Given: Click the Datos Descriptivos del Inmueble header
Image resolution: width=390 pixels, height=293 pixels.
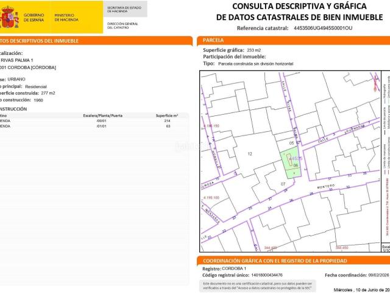Looking at the screenshot, I should point(39,41).
